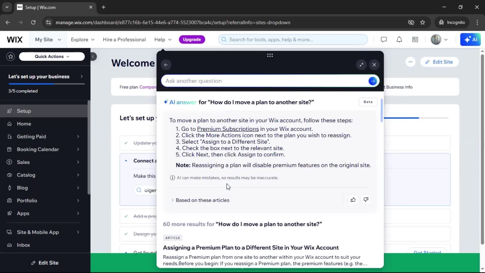
Task: Click Hire a Professional
Action: point(124,40)
